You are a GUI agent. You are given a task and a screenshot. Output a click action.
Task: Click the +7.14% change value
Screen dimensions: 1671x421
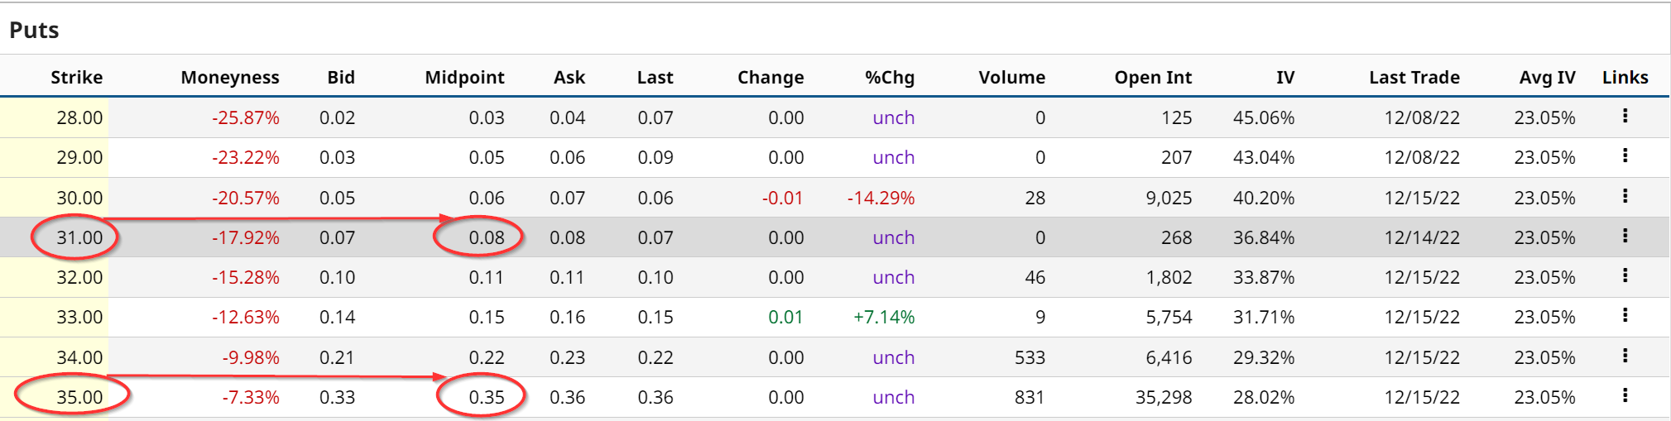[x=884, y=318]
